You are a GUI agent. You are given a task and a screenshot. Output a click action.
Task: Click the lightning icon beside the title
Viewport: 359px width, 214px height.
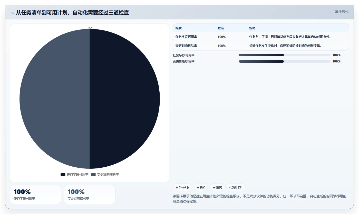point(12,13)
